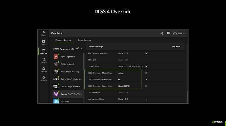Click the share icon in header
Screen dimensions: 226x126
tap(162, 33)
